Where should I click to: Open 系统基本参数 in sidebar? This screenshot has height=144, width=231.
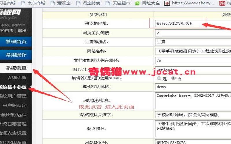pos(13,87)
